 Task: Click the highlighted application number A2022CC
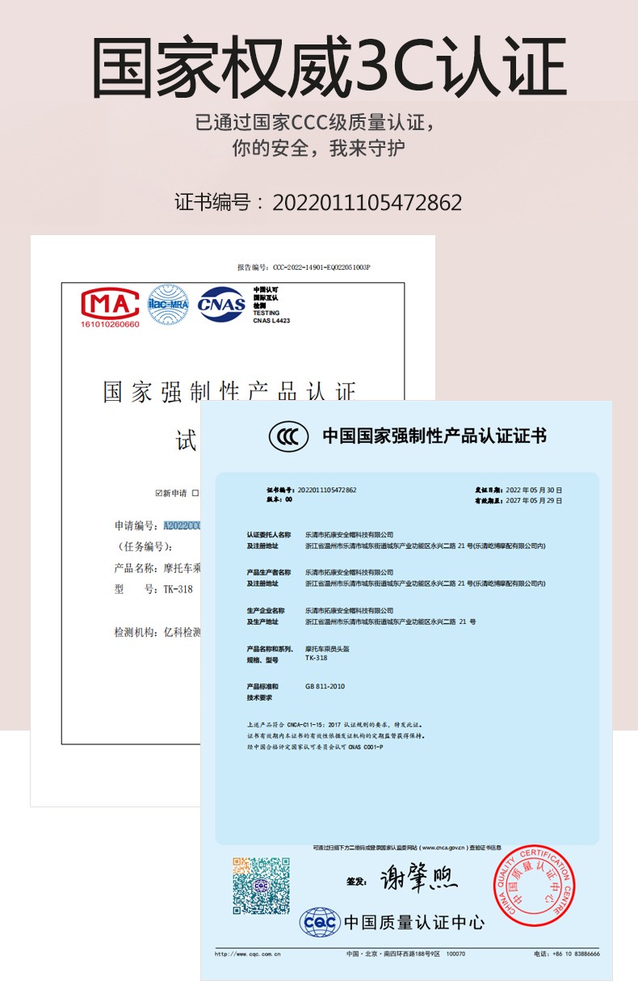tap(182, 525)
